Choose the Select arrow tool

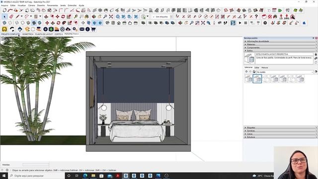4,16
